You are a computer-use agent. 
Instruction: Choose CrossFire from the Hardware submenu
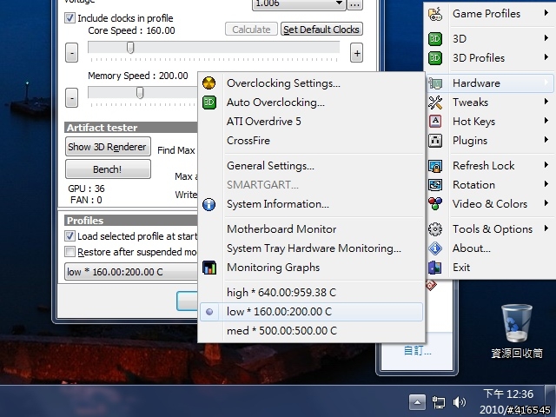tap(311, 141)
